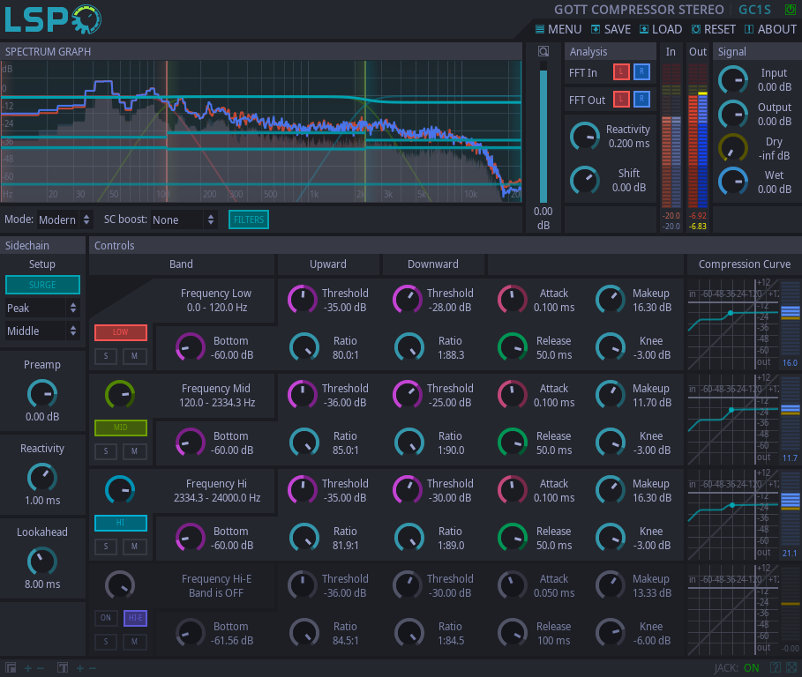Toggle FFT Out left channel L
The width and height of the screenshot is (802, 677).
621,99
